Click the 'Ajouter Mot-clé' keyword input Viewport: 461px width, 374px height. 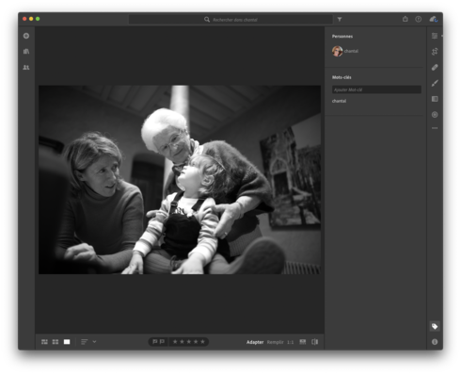click(x=376, y=89)
